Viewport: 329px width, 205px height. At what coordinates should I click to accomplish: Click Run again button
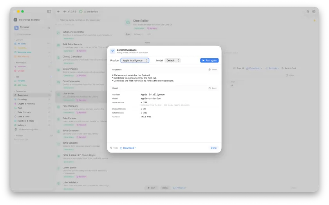(x=209, y=61)
